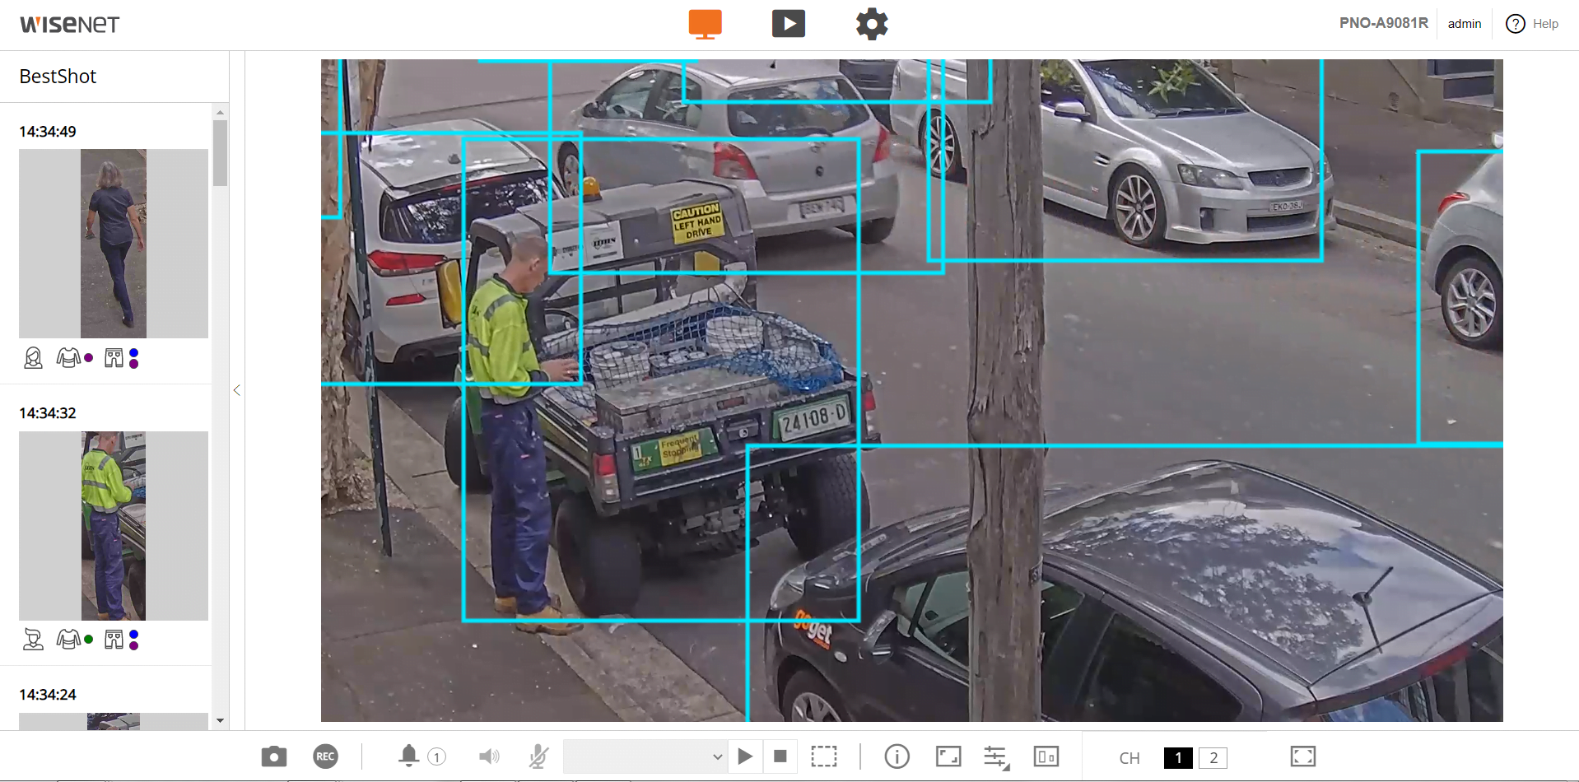1579x782 pixels.
Task: Click the alarm bell icon
Action: (x=409, y=756)
